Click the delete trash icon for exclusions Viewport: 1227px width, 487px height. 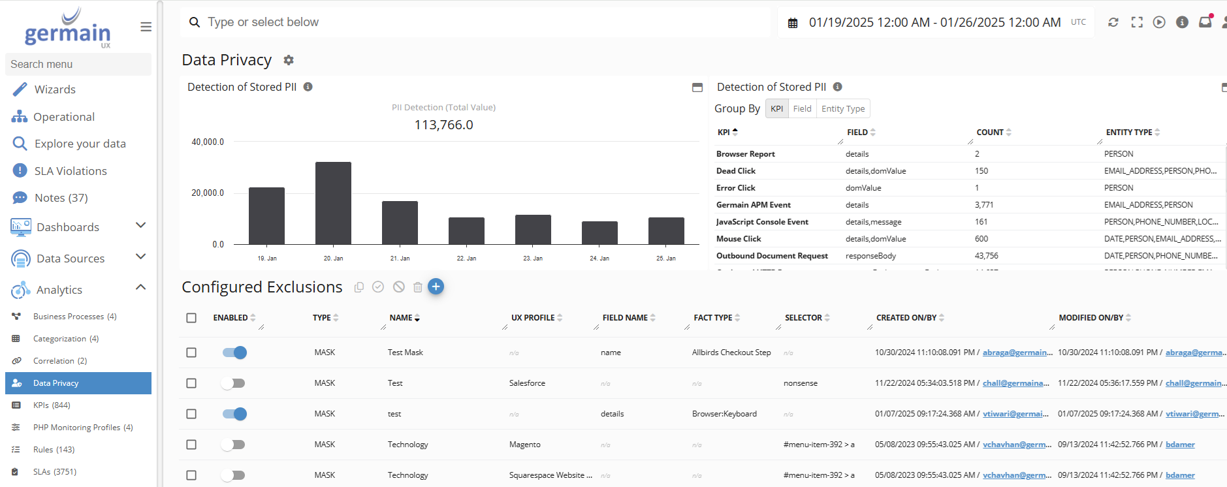pyautogui.click(x=418, y=287)
